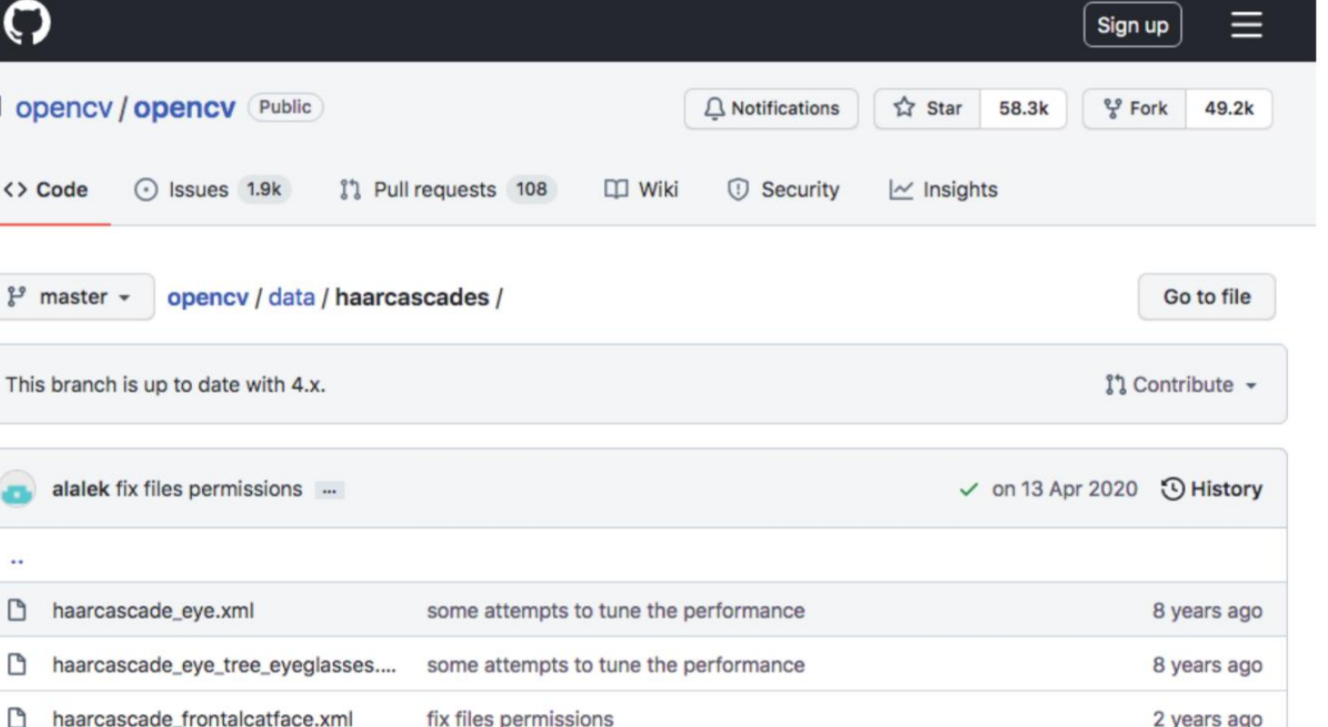
Task: Switch to the Code tab
Action: 45,190
